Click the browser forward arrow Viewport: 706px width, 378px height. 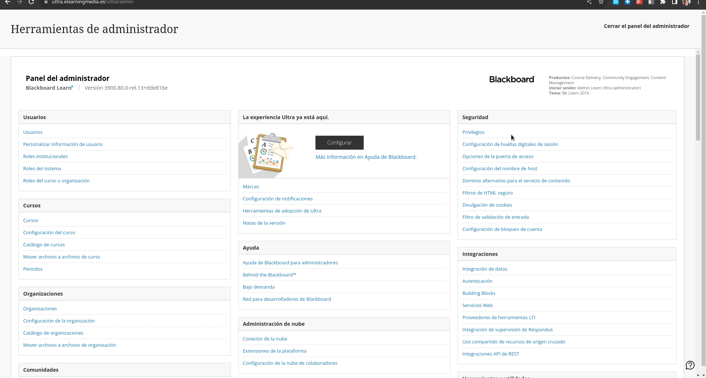[20, 2]
